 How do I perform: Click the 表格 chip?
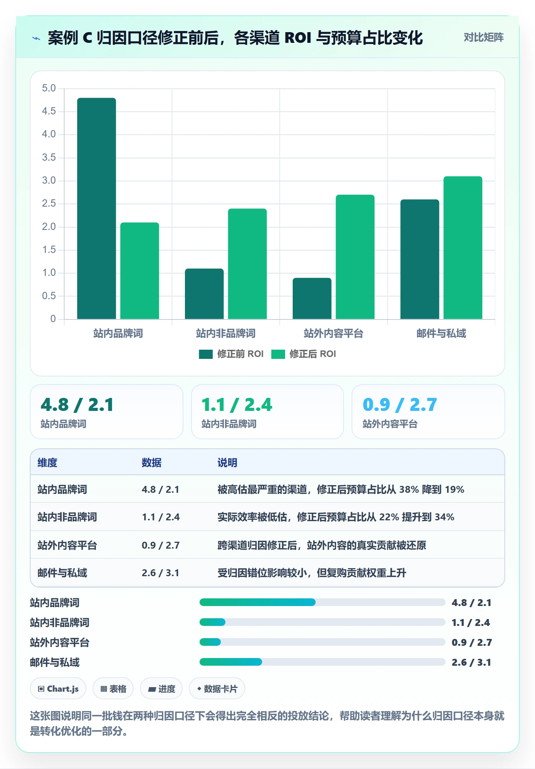(x=113, y=689)
